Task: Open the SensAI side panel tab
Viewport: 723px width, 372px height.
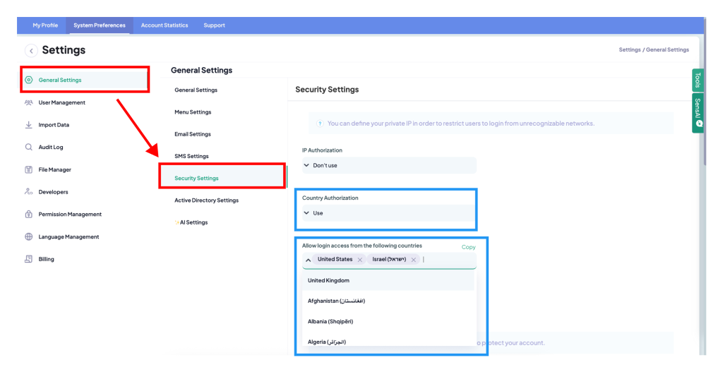Action: click(x=698, y=113)
